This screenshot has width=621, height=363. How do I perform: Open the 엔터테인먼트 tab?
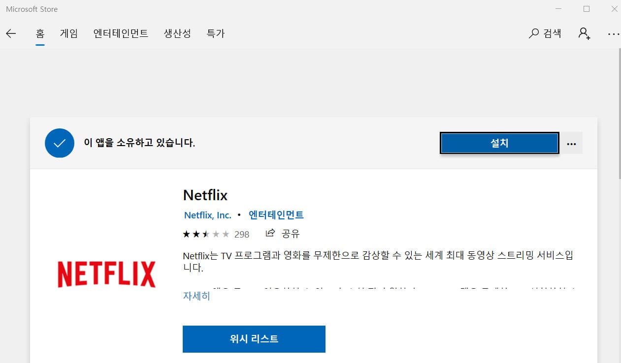pyautogui.click(x=121, y=33)
